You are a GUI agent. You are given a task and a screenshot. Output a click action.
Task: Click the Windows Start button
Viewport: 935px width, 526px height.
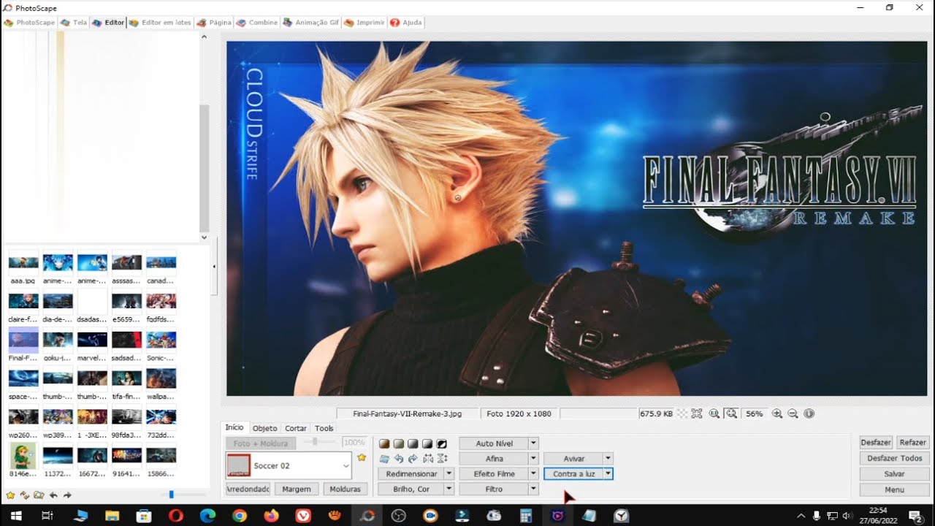click(x=15, y=516)
